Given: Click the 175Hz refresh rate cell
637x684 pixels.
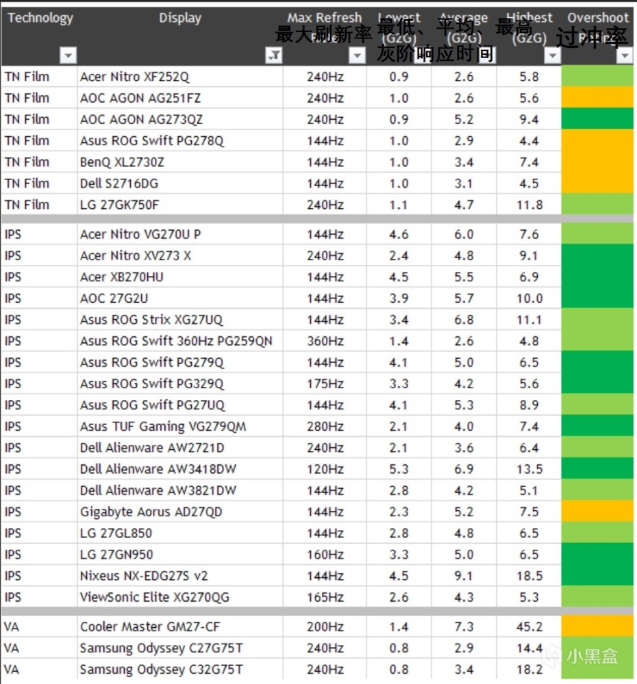Looking at the screenshot, I should click(325, 384).
